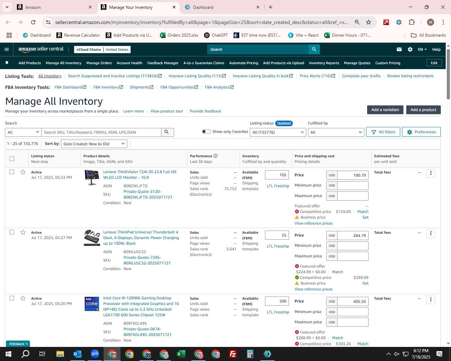451x361 pixels.
Task: Click the inventory search SKU text field
Action: click(x=101, y=132)
